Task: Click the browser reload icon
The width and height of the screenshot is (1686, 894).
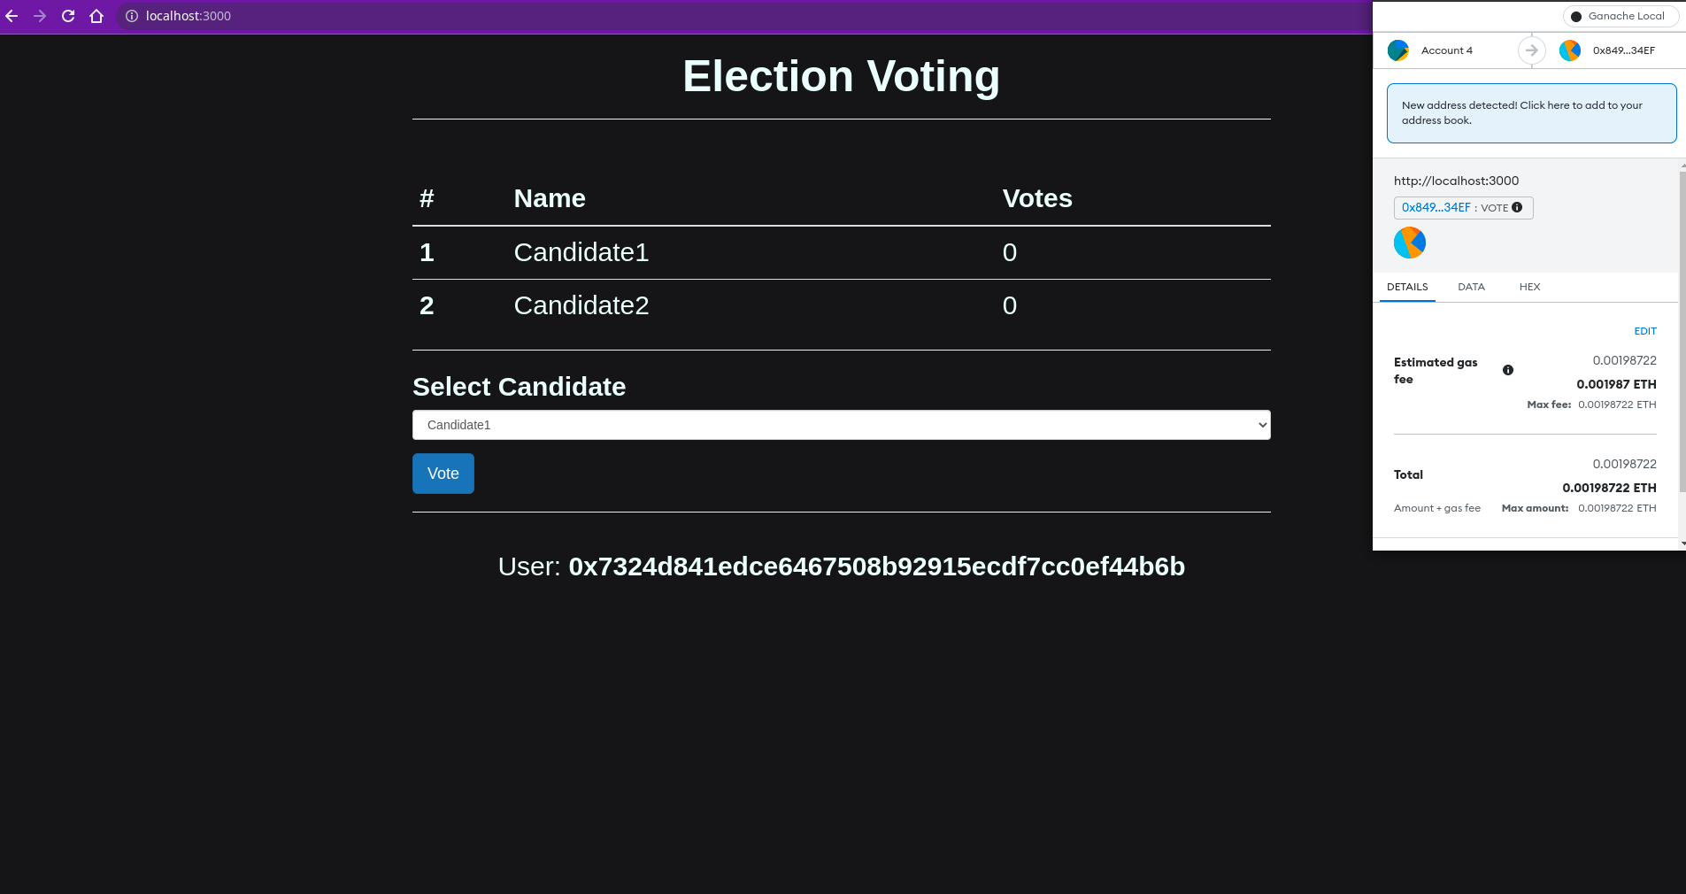Action: pos(68,15)
